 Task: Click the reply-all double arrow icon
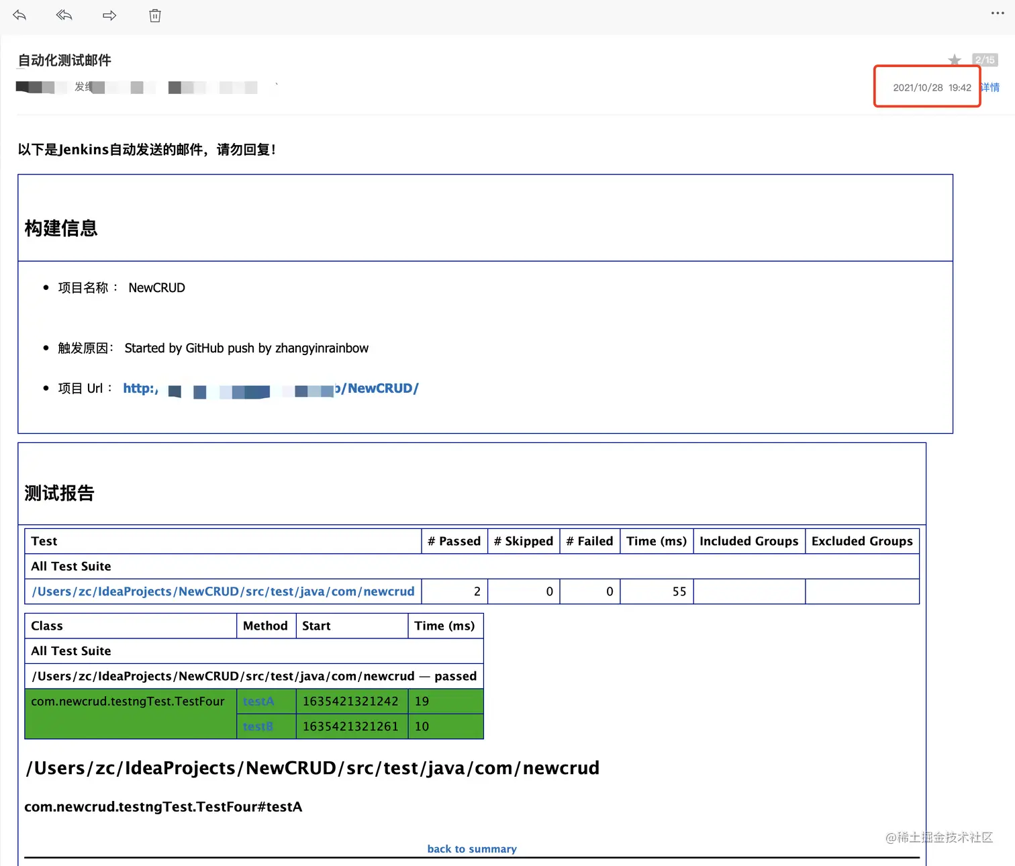64,15
